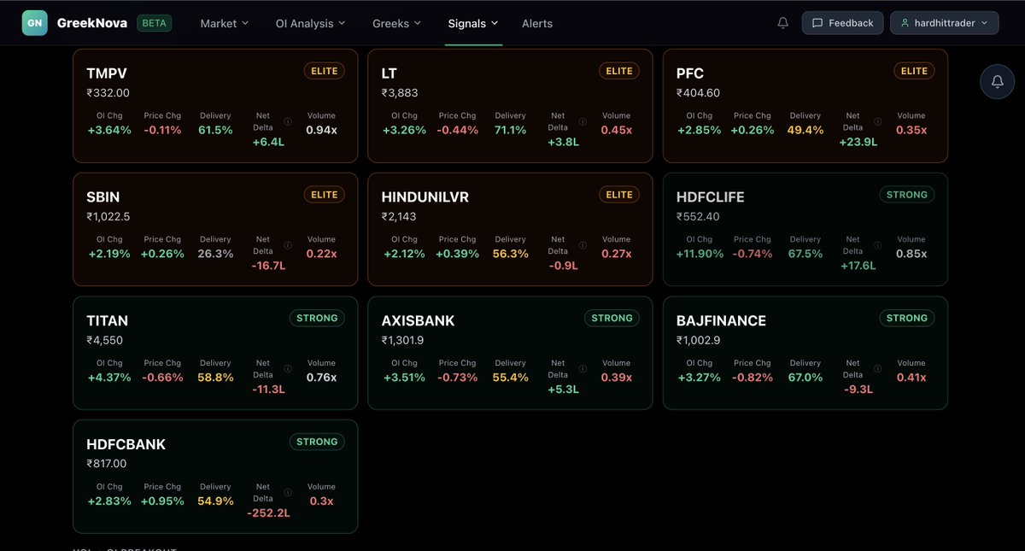
Task: Click ELITE badge on LT card
Action: click(619, 71)
